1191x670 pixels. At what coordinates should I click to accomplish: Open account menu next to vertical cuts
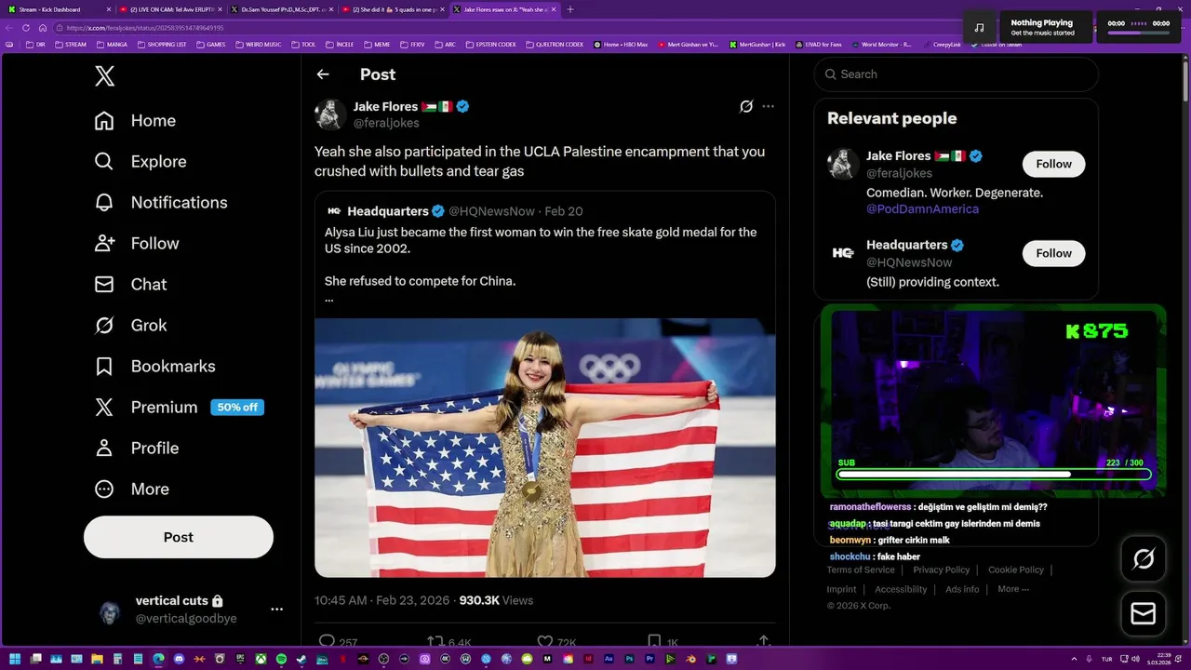click(276, 610)
